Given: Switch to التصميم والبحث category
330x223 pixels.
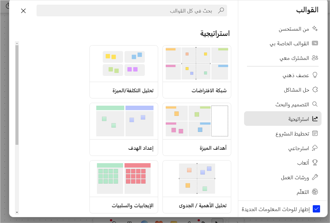Looking at the screenshot, I should pyautogui.click(x=283, y=104).
